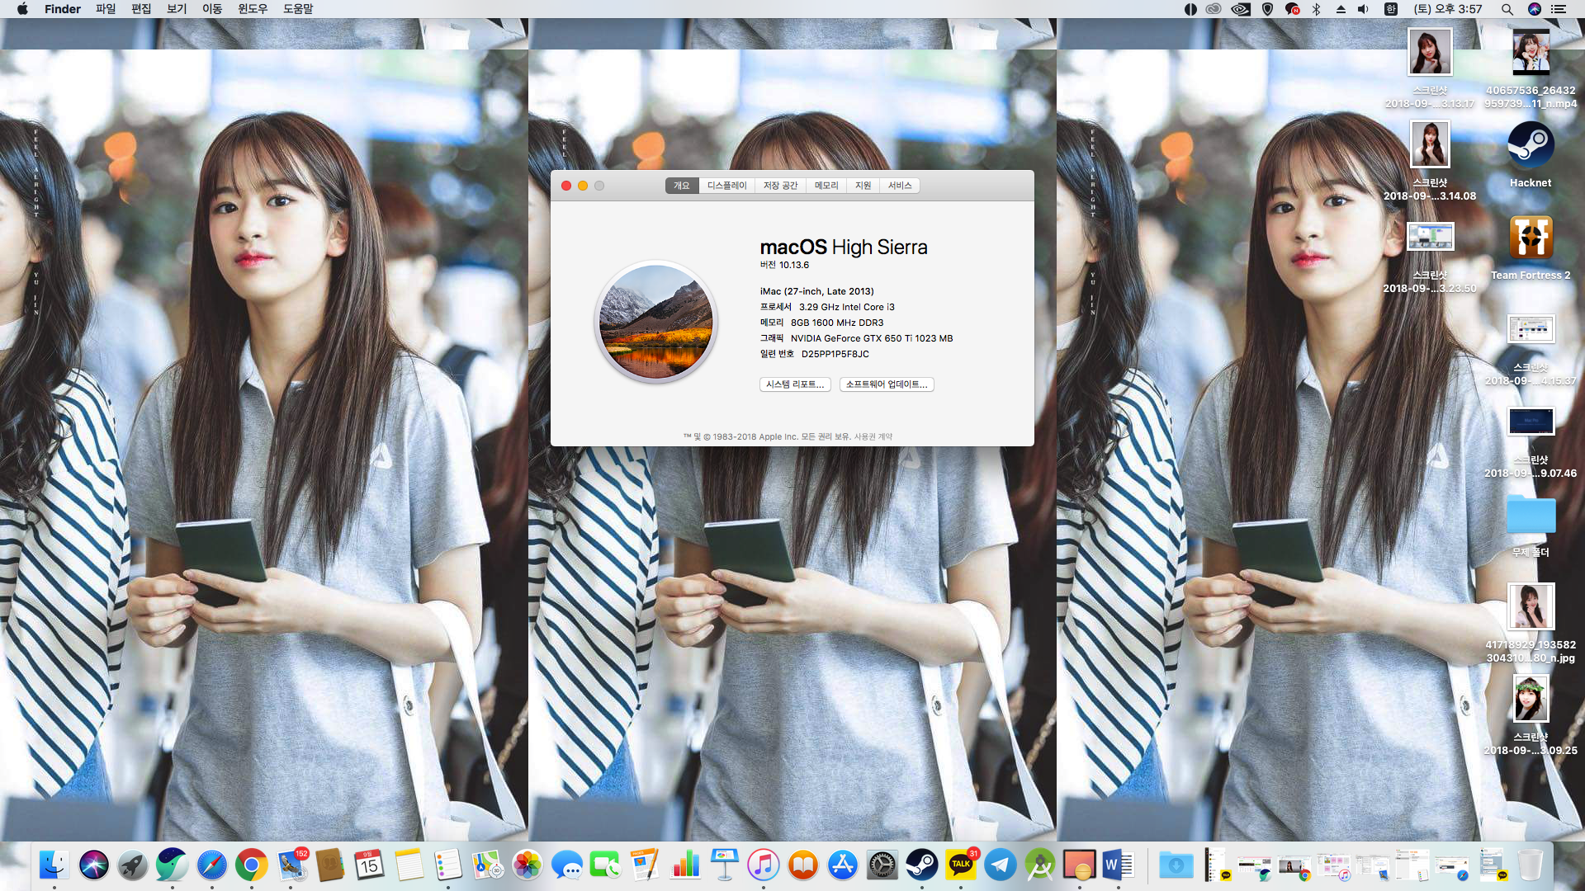Click the NVIDIA menu bar icon
1585x891 pixels.
pyautogui.click(x=1240, y=9)
